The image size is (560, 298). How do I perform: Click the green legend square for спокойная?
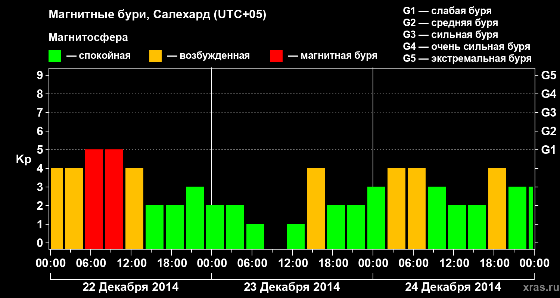55,56
